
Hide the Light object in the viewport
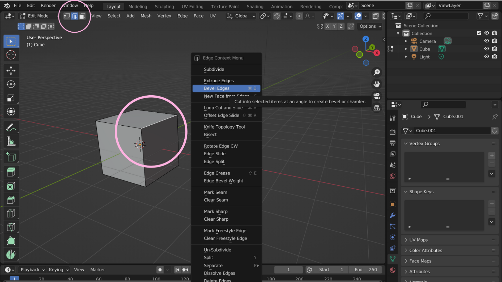click(x=486, y=56)
